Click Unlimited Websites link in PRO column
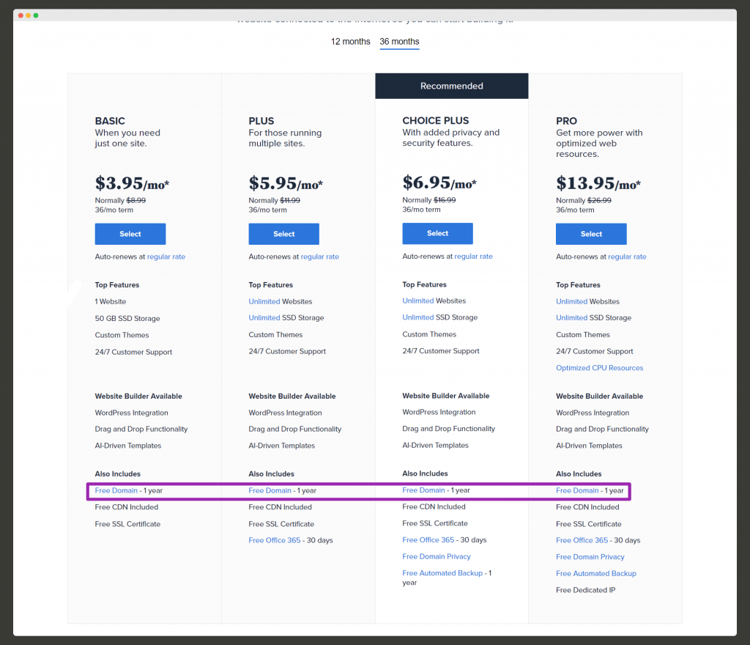Image resolution: width=750 pixels, height=645 pixels. pos(572,302)
